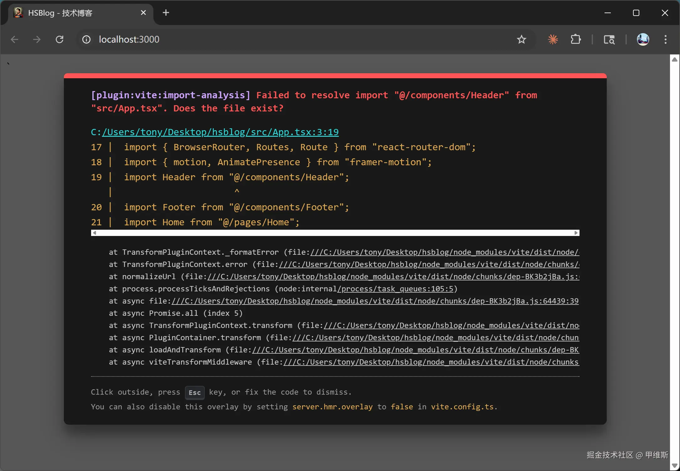
Task: Open the process/task_queues:105:5 stack link
Action: point(395,289)
